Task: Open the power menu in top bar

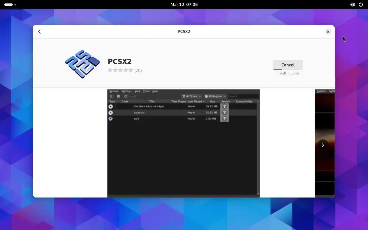Action: point(361,5)
